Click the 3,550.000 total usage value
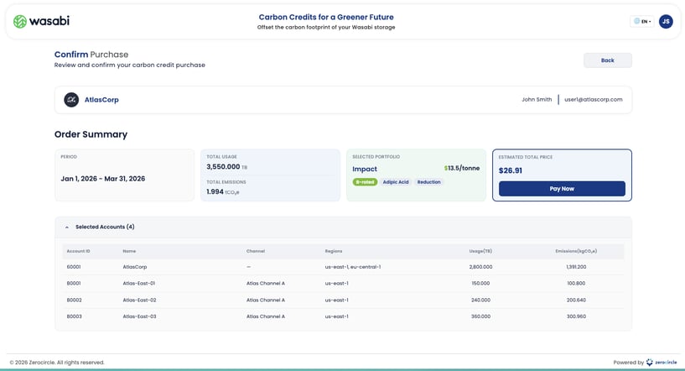The width and height of the screenshot is (685, 371). [x=223, y=167]
